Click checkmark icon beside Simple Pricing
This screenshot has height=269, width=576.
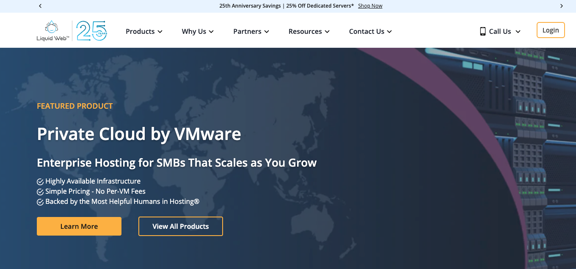[40, 192]
